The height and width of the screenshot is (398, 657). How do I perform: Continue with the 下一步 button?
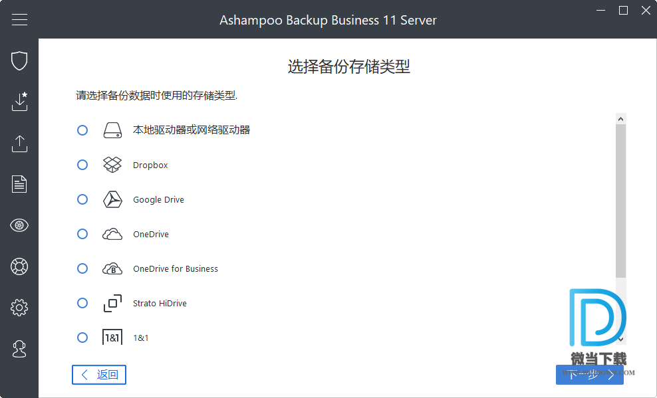[x=590, y=375]
